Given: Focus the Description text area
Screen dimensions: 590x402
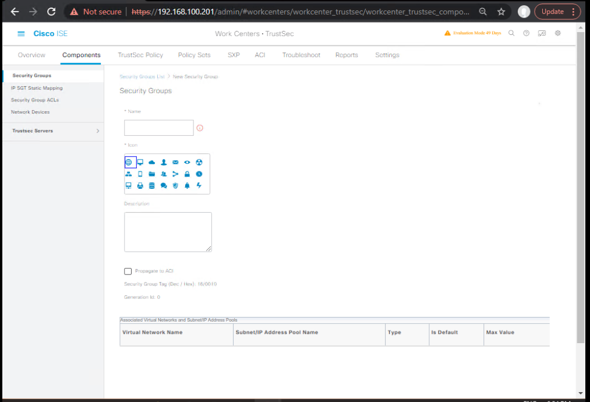Looking at the screenshot, I should click(168, 232).
